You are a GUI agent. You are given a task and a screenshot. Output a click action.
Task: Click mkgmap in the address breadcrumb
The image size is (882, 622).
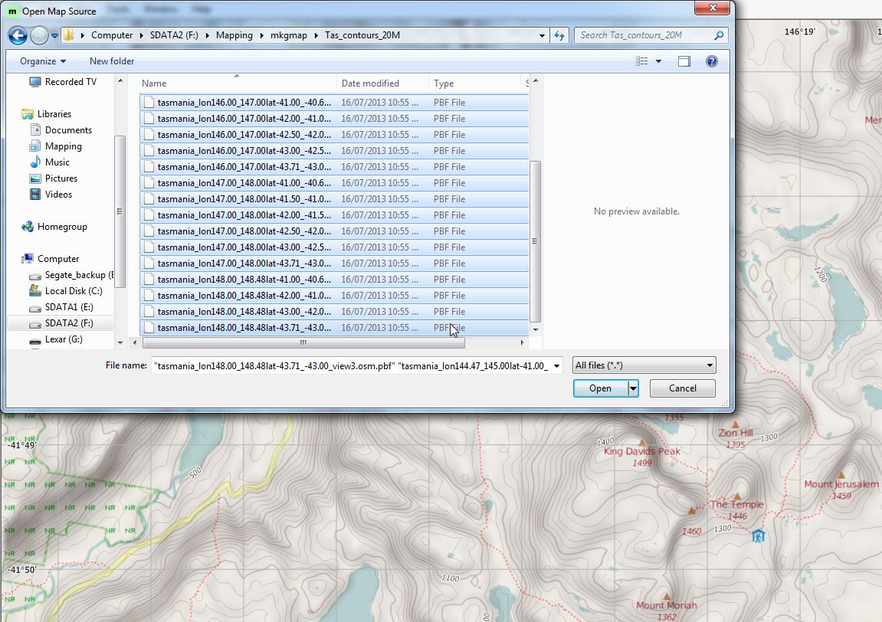click(289, 35)
